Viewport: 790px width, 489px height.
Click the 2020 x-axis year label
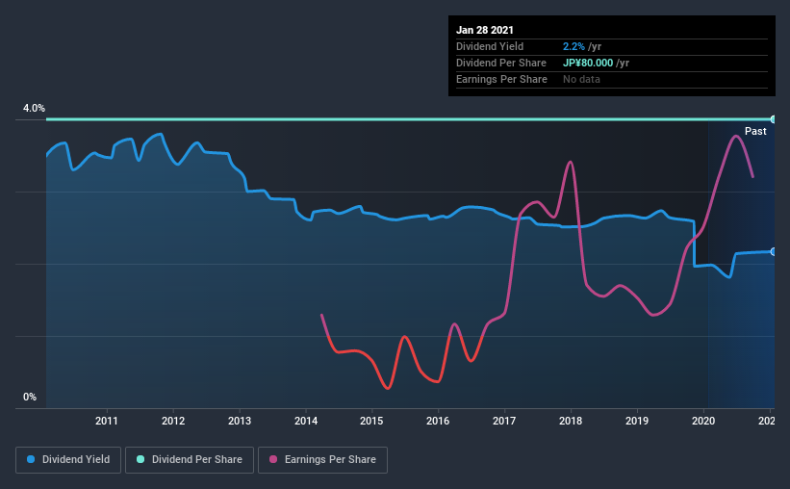point(703,421)
